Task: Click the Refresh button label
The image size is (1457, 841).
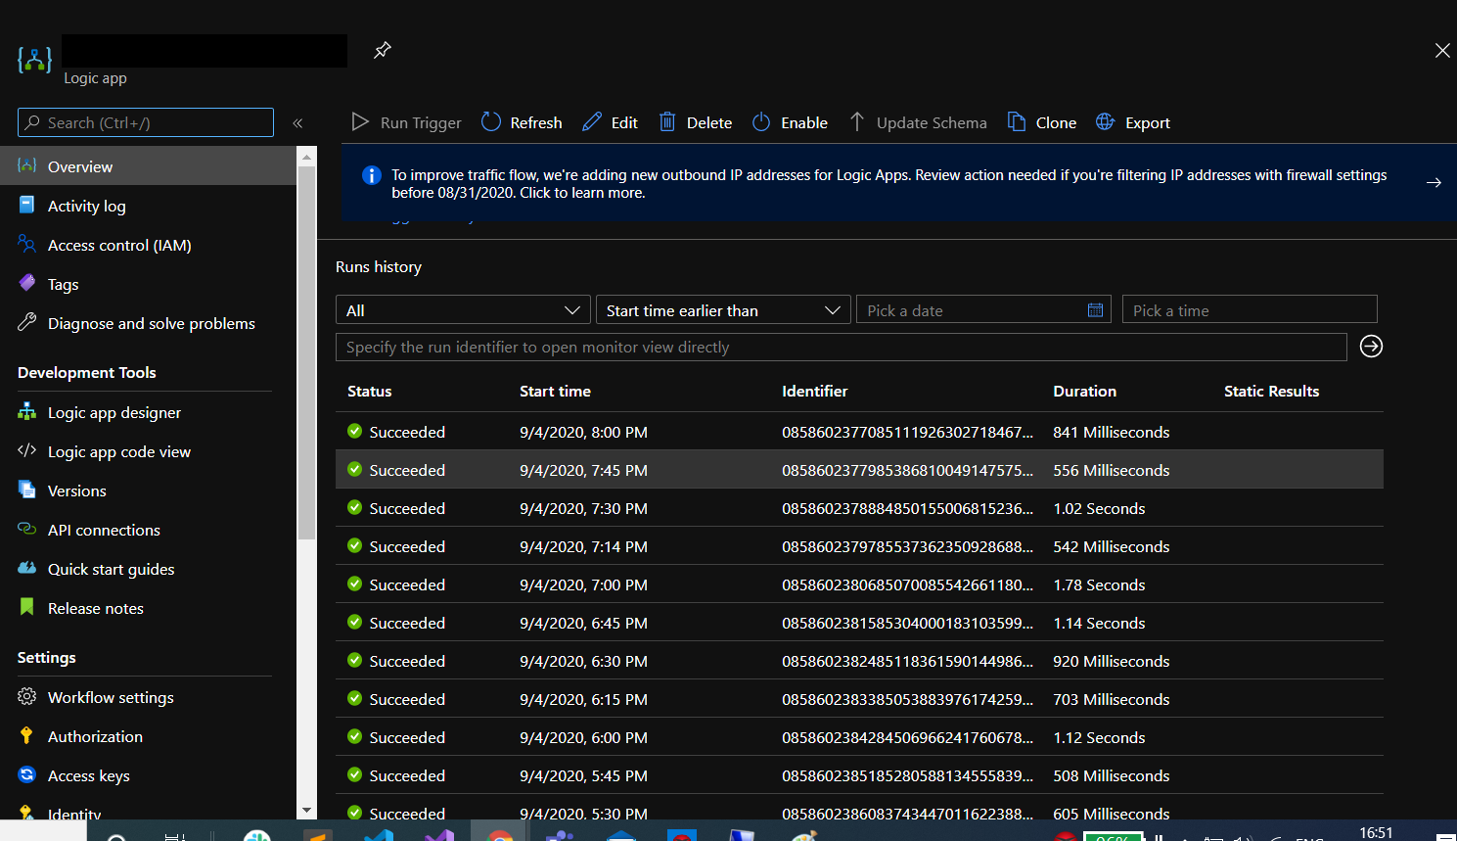Action: 536,122
